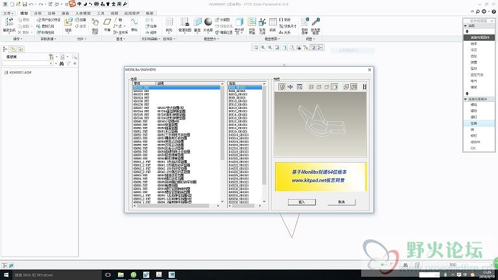This screenshot has width=498, height=280.
Task: Open the Family Table icon
Action: pyautogui.click(x=272, y=22)
